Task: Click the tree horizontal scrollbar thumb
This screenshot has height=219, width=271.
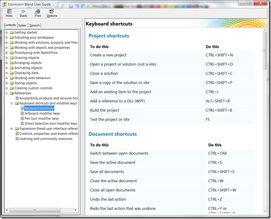Action: coord(35,210)
